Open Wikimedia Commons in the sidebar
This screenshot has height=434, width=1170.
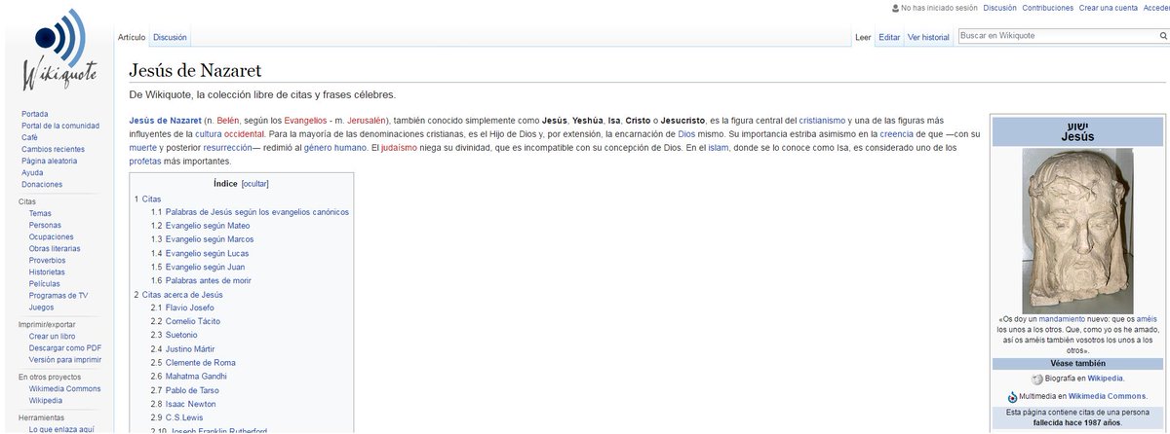click(64, 388)
